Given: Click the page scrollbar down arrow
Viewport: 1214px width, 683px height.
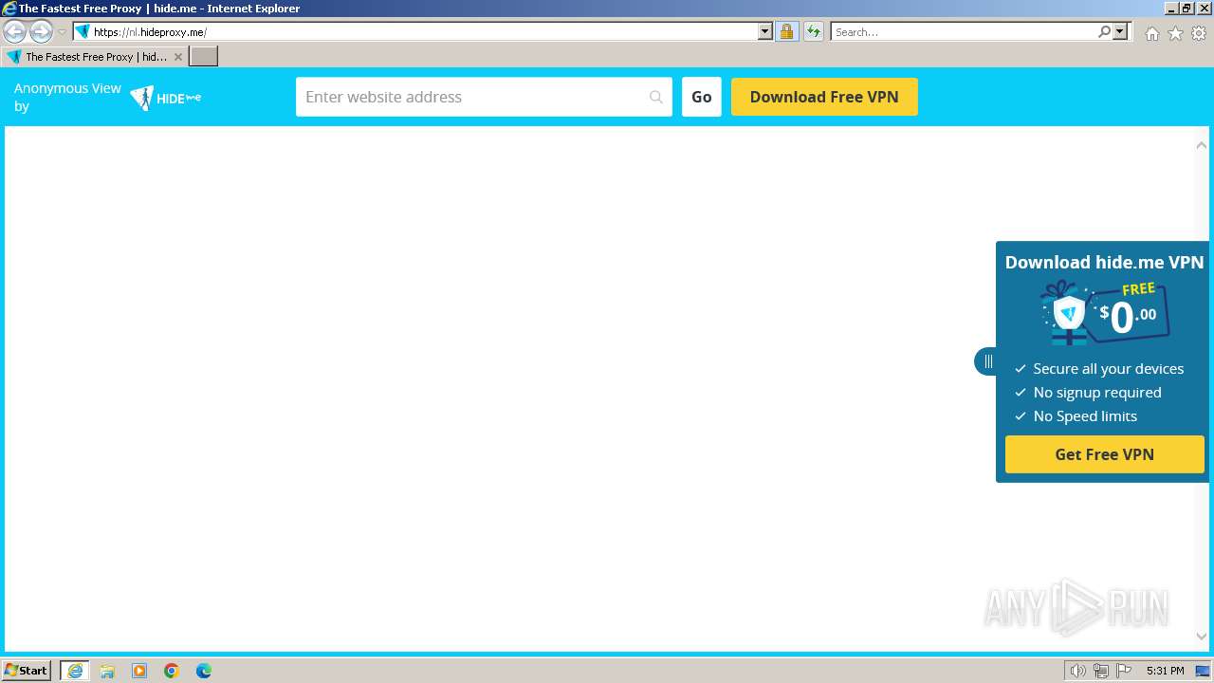Looking at the screenshot, I should tap(1202, 637).
